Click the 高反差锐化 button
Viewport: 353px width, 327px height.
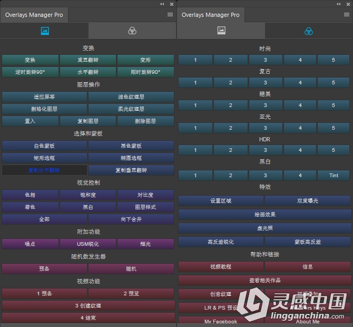click(221, 242)
